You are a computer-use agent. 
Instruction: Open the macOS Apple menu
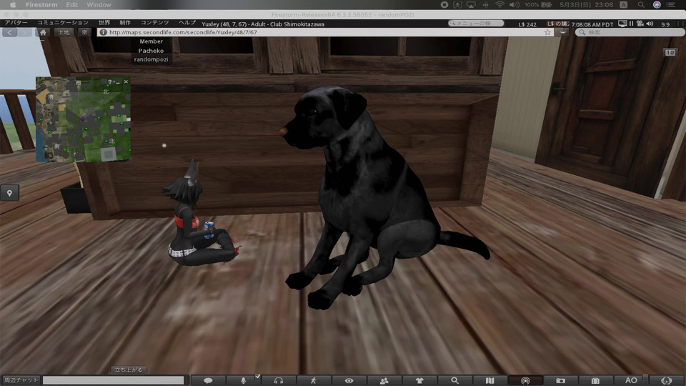(13, 5)
